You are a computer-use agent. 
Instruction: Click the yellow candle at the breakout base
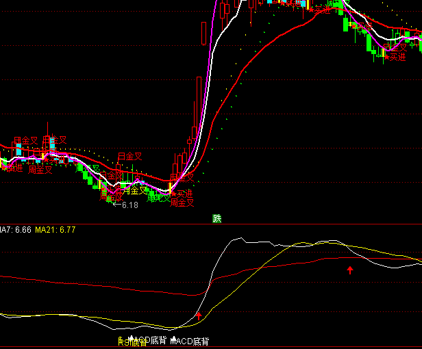click(170, 185)
